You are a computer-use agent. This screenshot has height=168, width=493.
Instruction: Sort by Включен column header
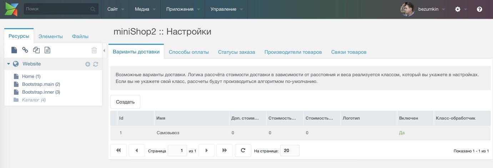pyautogui.click(x=415, y=118)
